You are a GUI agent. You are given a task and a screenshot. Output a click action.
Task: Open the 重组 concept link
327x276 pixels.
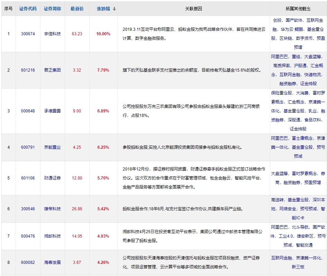pyautogui.click(x=296, y=56)
